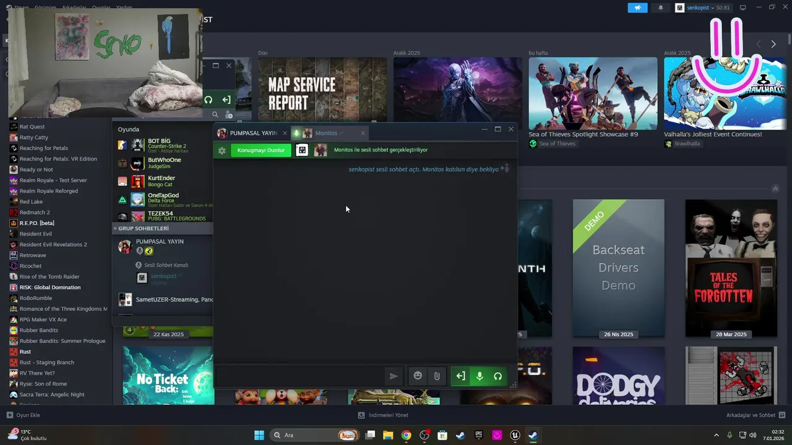The height and width of the screenshot is (445, 792).
Task: Go to next news carousel page
Action: (773, 44)
